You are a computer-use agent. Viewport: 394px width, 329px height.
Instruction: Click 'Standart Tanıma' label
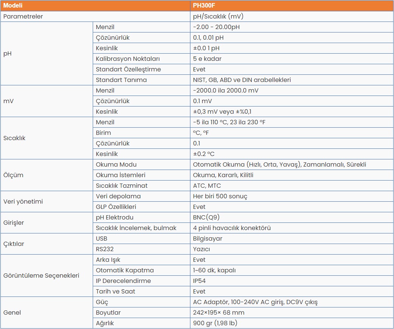(121, 80)
